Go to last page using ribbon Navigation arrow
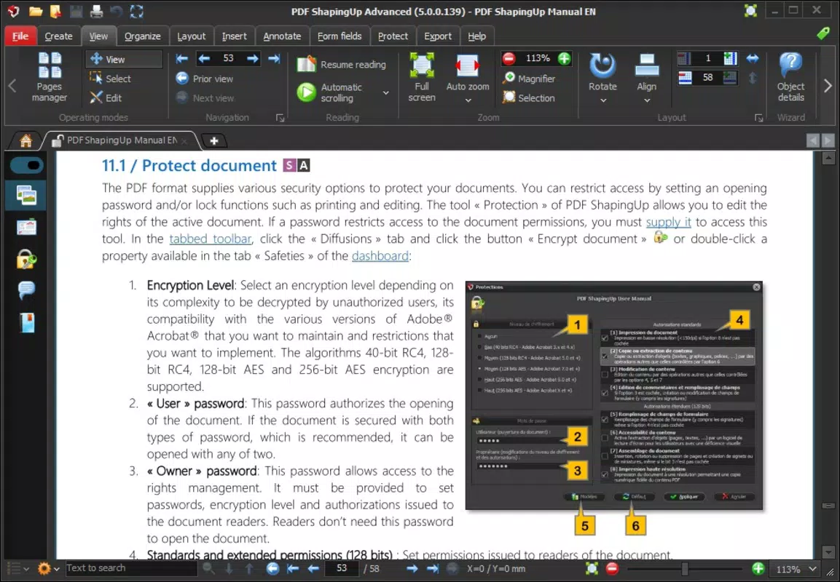 tap(274, 59)
